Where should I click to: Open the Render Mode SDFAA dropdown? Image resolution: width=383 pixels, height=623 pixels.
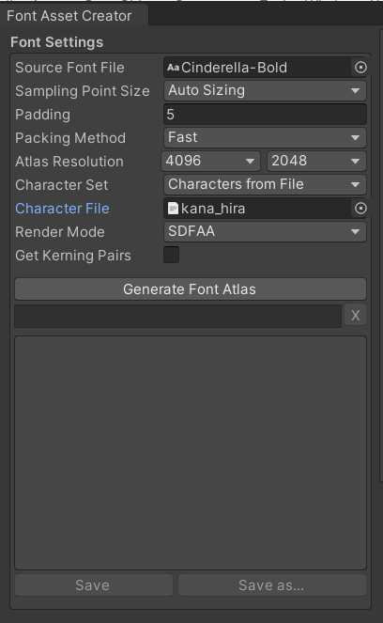[x=265, y=231]
